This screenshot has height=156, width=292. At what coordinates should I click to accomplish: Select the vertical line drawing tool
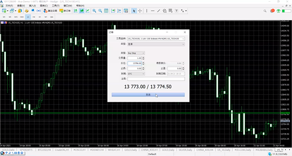pyautogui.click(x=147, y=11)
